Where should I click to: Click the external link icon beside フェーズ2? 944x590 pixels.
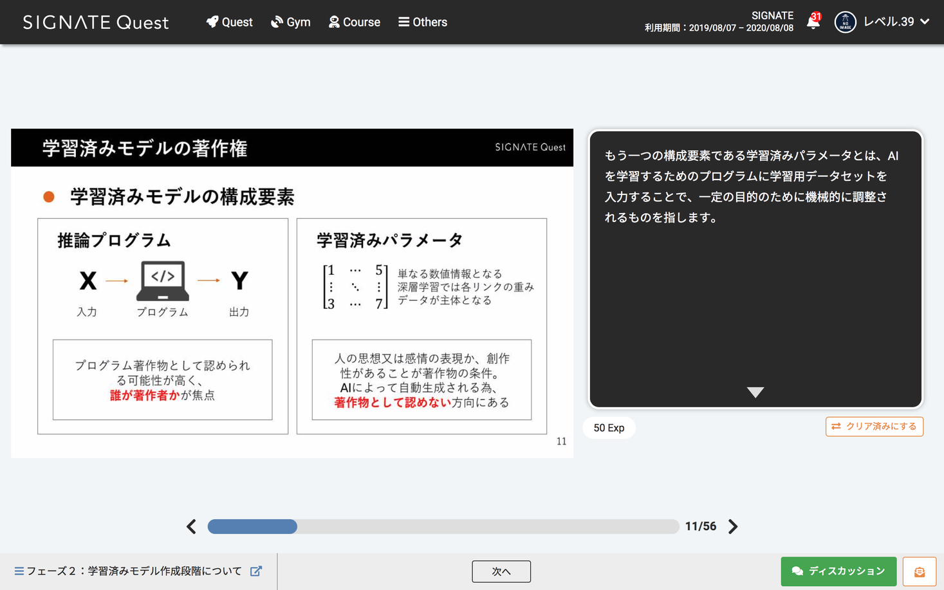pos(256,571)
